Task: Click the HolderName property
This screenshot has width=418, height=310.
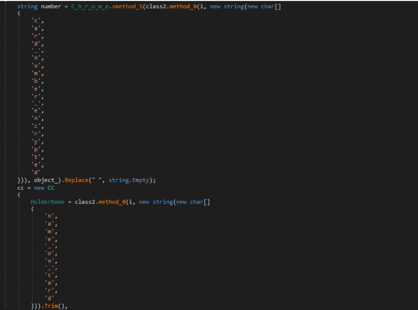Action: coord(47,202)
